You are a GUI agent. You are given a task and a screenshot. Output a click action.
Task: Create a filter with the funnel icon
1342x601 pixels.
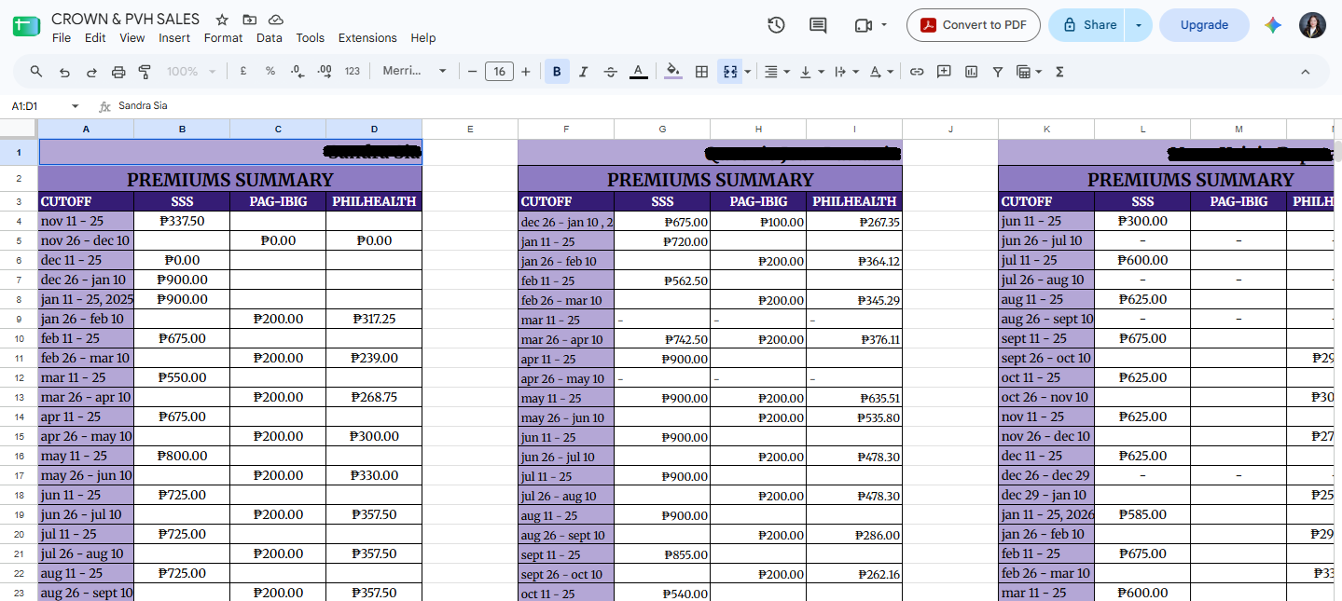(x=998, y=72)
